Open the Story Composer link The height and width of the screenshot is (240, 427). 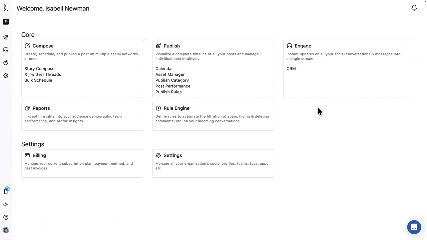tap(40, 69)
